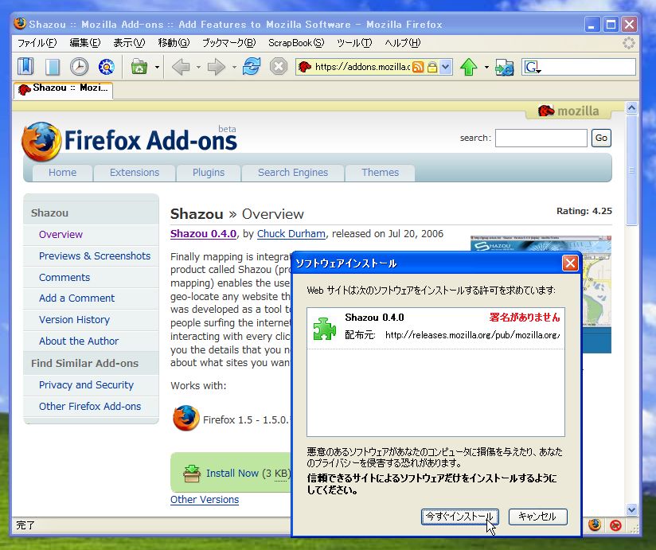656x550 pixels.
Task: Switch to the Plugins navigation tab
Action: pyautogui.click(x=209, y=172)
